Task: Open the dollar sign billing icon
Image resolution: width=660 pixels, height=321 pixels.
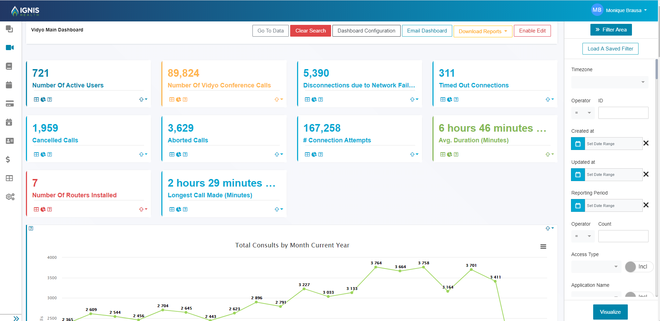Action: coord(8,159)
